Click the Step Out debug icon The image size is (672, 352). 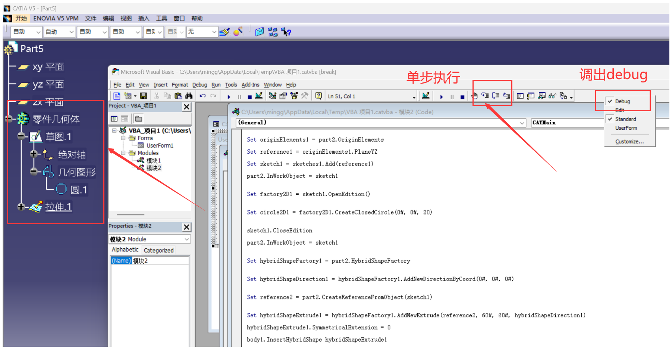click(506, 96)
